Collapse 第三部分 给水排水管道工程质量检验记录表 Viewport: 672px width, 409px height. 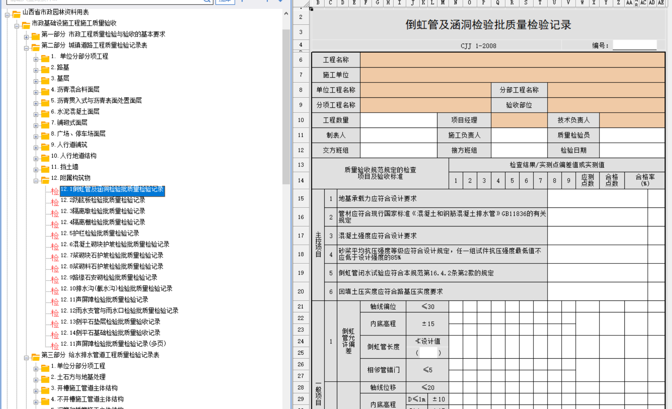click(x=27, y=358)
